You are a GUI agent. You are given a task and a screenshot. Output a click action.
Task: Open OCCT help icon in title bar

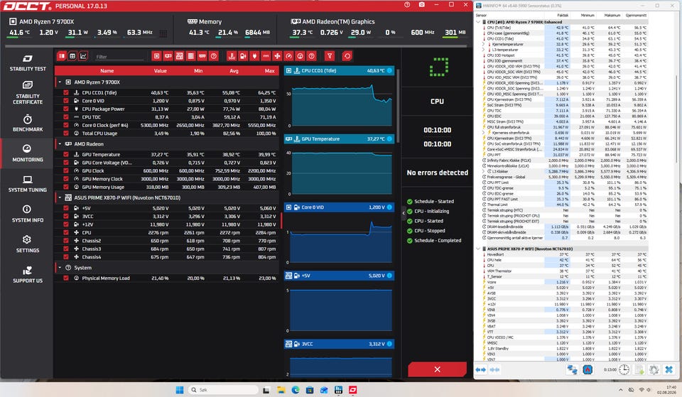pyautogui.click(x=407, y=5)
